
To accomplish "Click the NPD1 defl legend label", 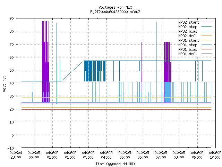I will 188,54.
